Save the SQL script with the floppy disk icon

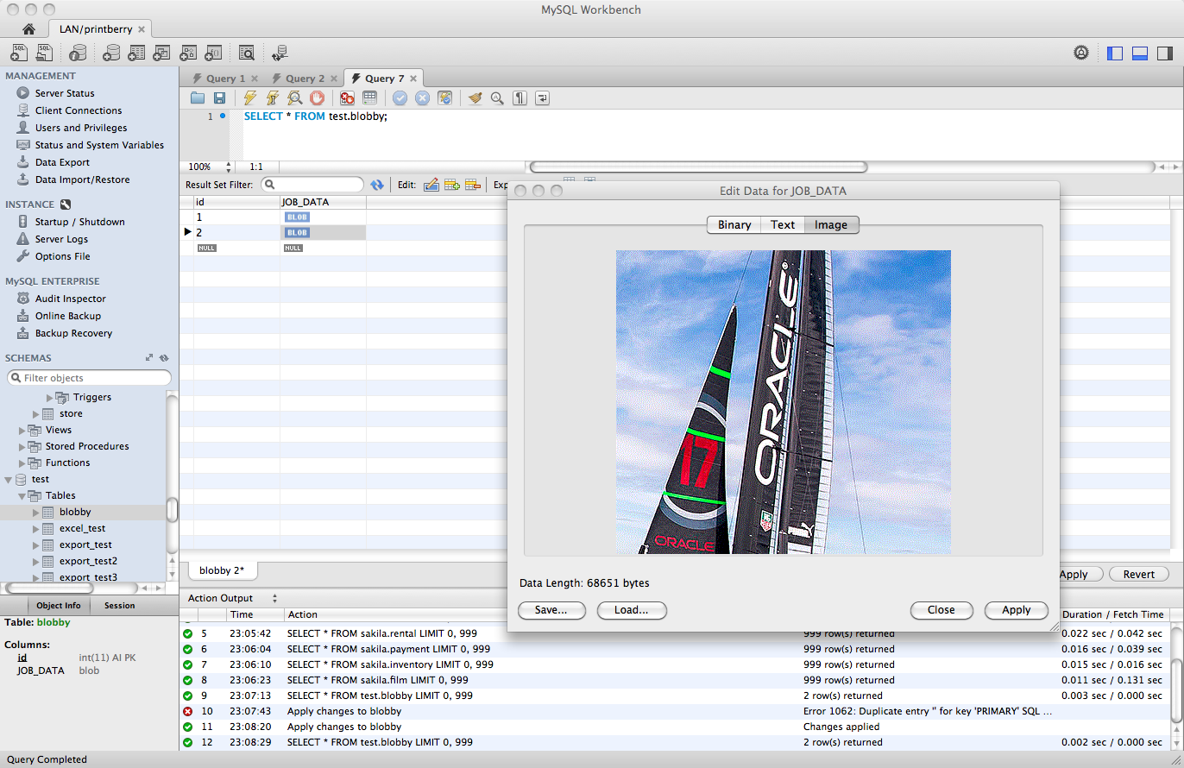pyautogui.click(x=219, y=98)
